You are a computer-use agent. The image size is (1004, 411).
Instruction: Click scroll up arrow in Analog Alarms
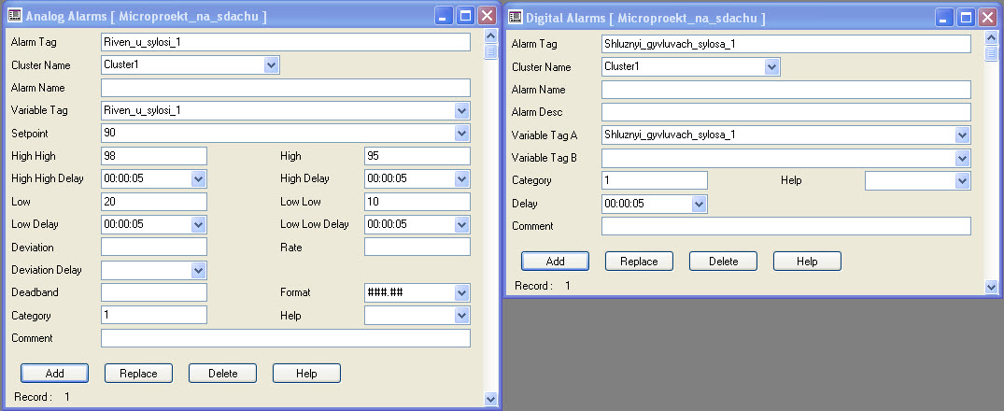tap(491, 35)
